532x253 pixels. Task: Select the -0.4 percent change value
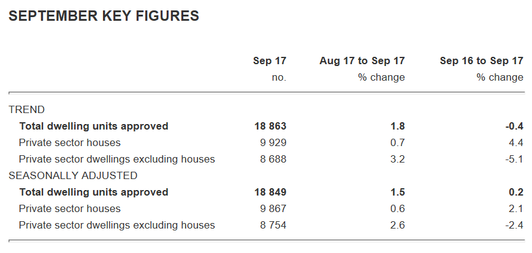[x=514, y=127]
